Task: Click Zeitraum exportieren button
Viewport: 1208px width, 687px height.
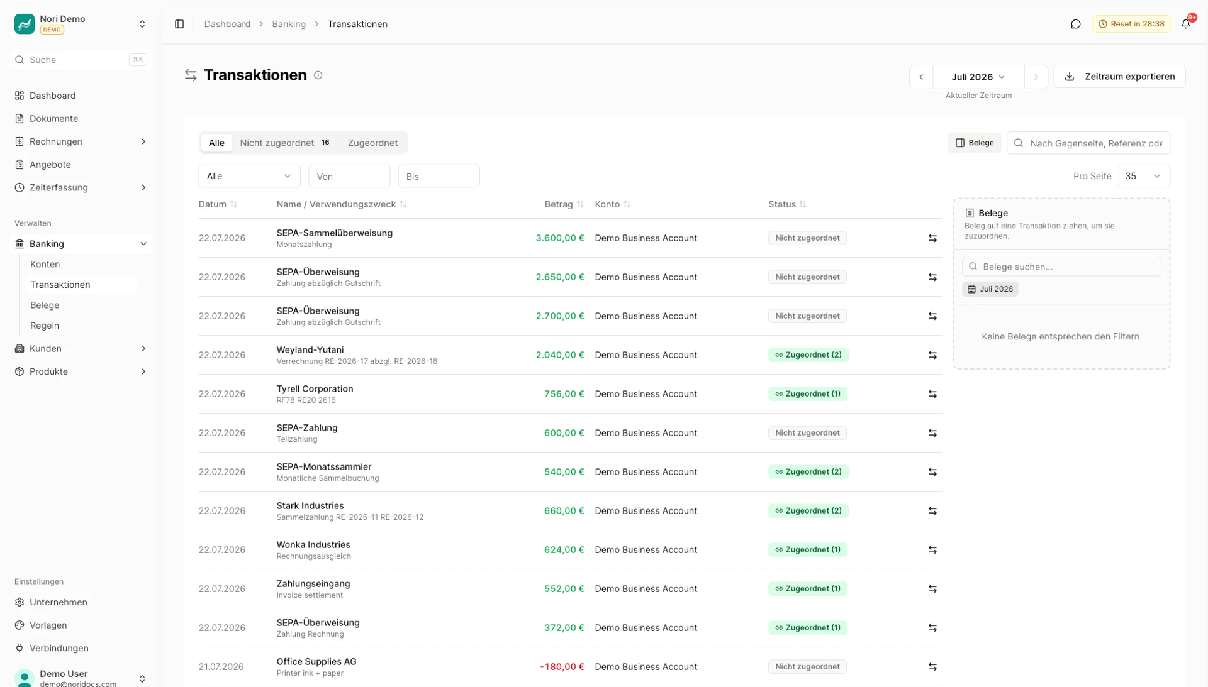Action: 1119,77
